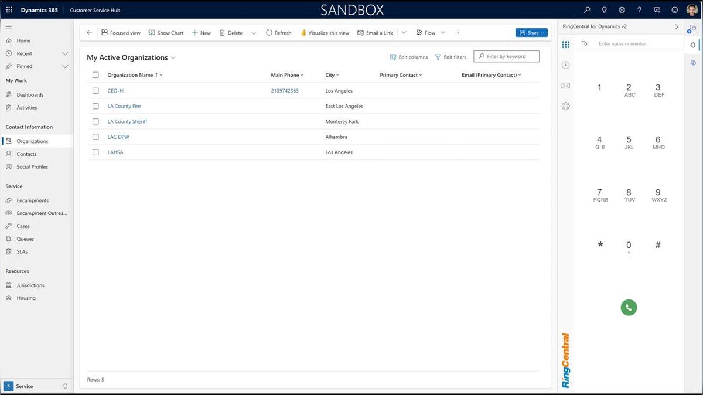Open Organization Name column dropdown
The height and width of the screenshot is (395, 703).
coord(161,75)
